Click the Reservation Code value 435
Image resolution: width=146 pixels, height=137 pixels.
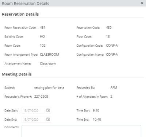[x=109, y=28]
